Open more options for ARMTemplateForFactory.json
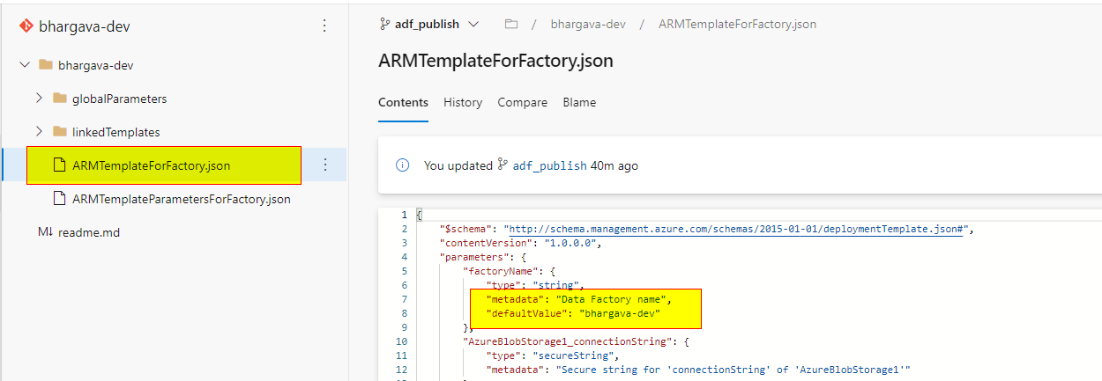Screen dimensions: 1102x381 [x=324, y=165]
